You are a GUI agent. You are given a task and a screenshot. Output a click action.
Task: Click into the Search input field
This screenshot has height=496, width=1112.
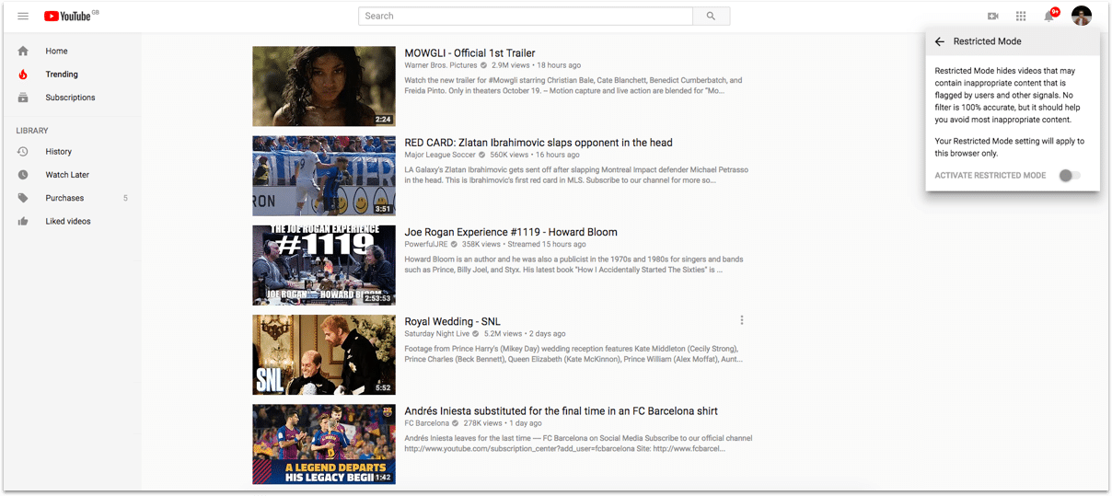point(526,16)
